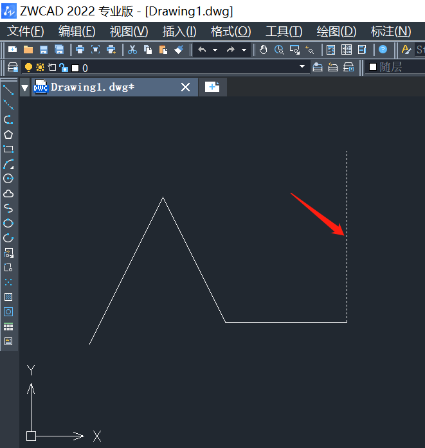The width and height of the screenshot is (425, 448).
Task: Click the Paste clipboard icon
Action: click(163, 49)
